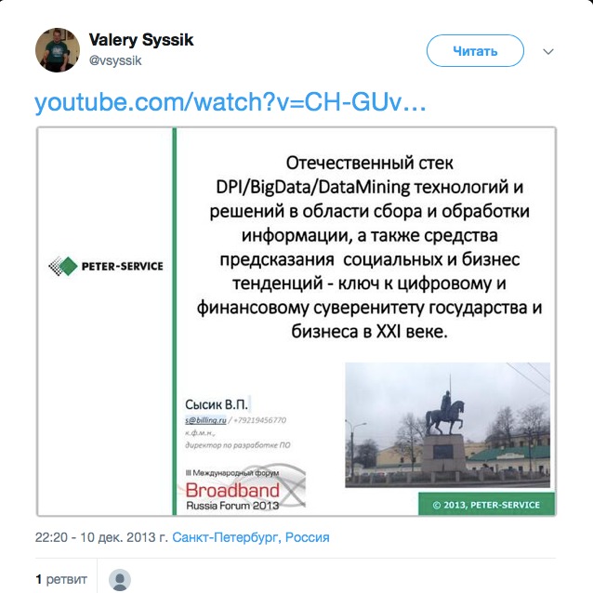Click the slide title text Отечественный стек
593x593 pixels.
click(x=369, y=163)
